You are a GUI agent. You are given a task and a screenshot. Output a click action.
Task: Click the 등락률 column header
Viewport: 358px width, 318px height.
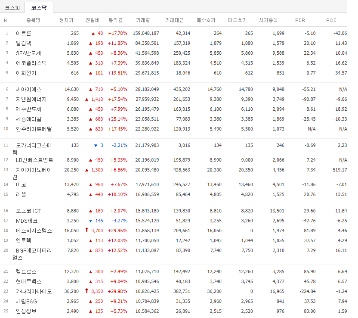115,20
